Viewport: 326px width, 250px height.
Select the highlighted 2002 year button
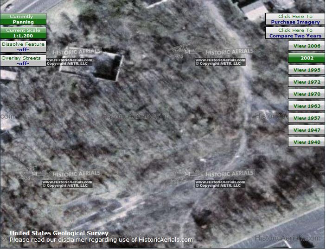point(306,58)
